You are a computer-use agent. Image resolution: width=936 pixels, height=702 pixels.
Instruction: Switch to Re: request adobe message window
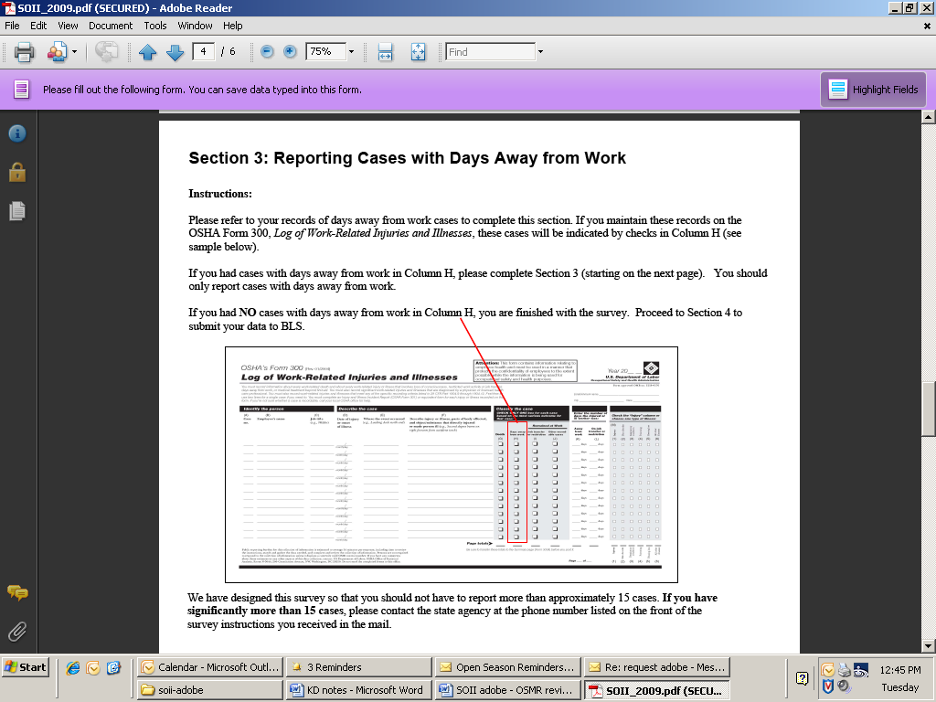click(x=657, y=667)
